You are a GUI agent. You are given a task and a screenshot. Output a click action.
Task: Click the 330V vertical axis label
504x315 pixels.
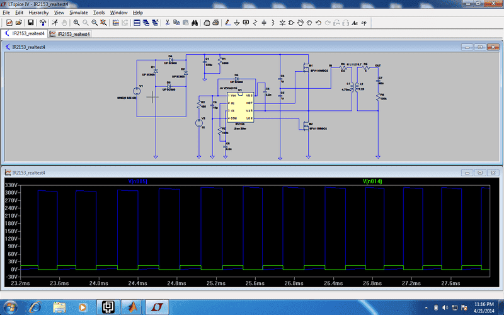coord(11,185)
